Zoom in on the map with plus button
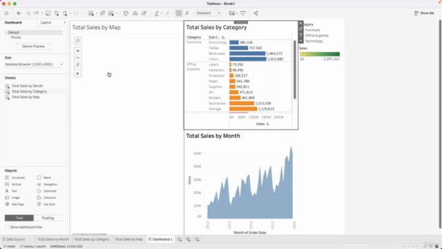The height and width of the screenshot is (249, 442). (78, 50)
